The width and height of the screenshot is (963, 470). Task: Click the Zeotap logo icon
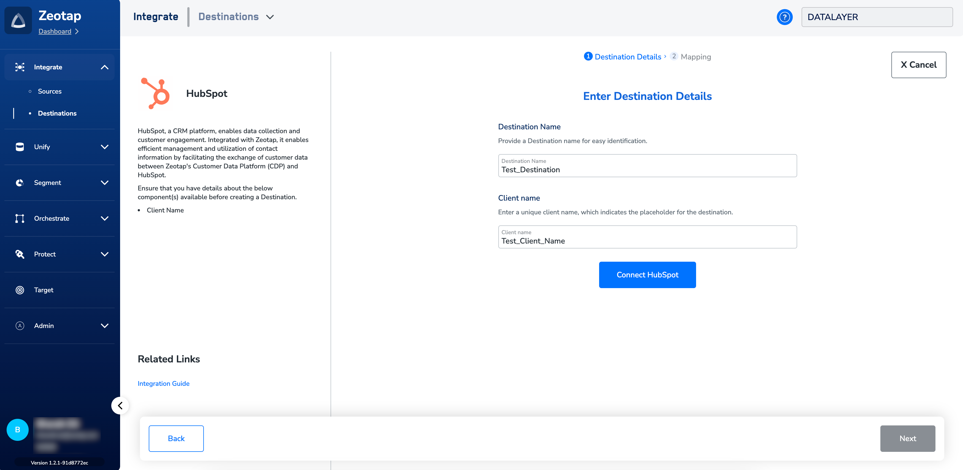tap(18, 21)
